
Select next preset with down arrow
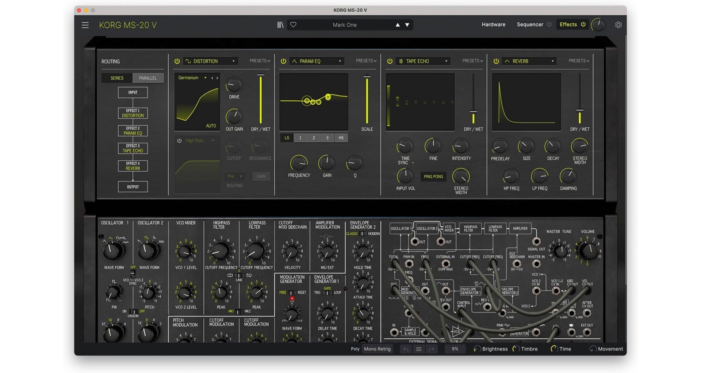(407, 25)
